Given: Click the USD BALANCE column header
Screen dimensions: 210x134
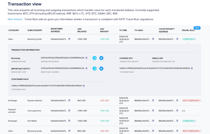Looking at the screenshot, I should click(x=82, y=30).
